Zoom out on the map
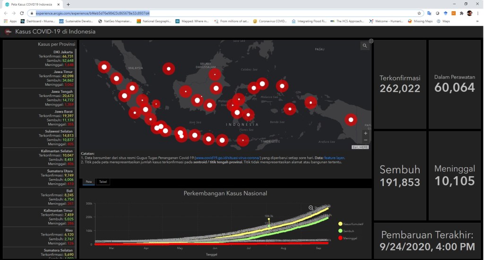The image size is (484, 260). pos(365,140)
